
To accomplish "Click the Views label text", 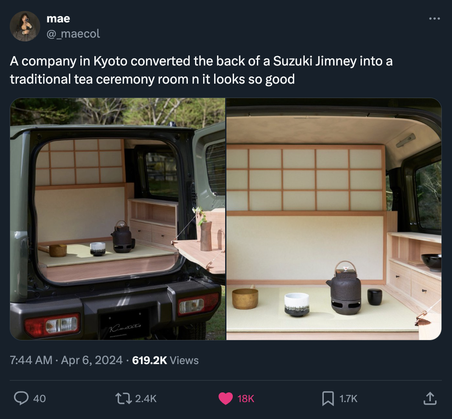I will point(184,360).
